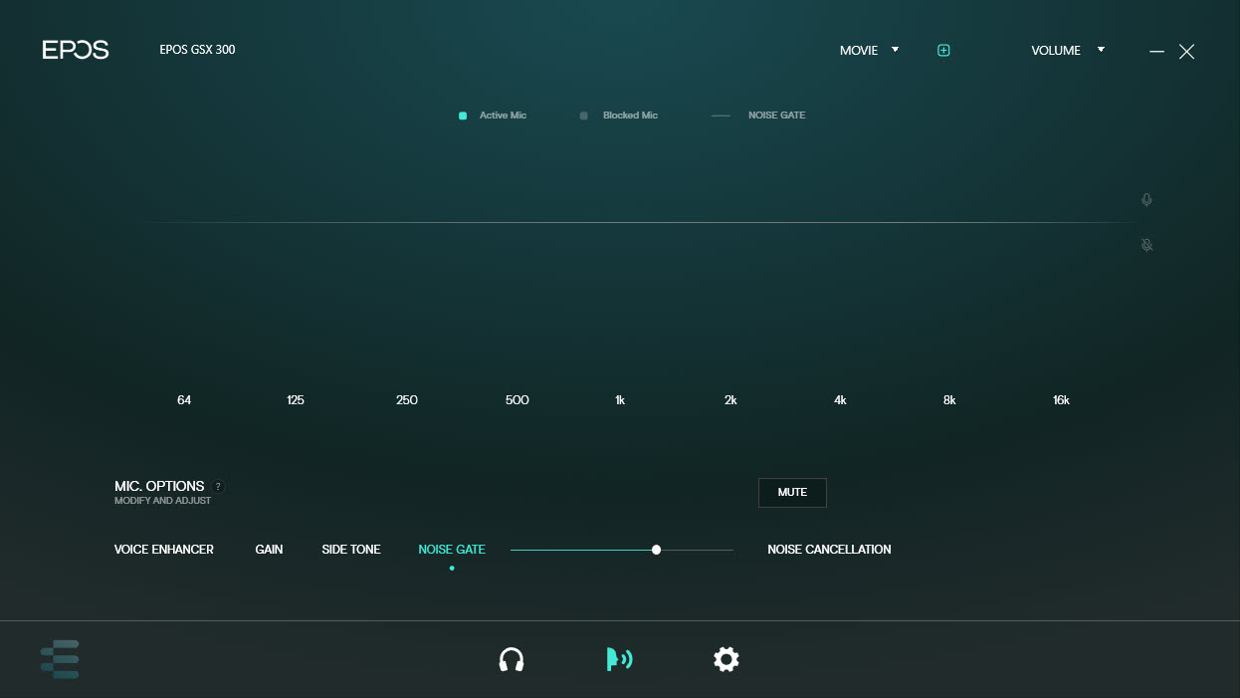The image size is (1240, 698).
Task: Switch to NOISE CANCELLATION option
Action: point(829,550)
